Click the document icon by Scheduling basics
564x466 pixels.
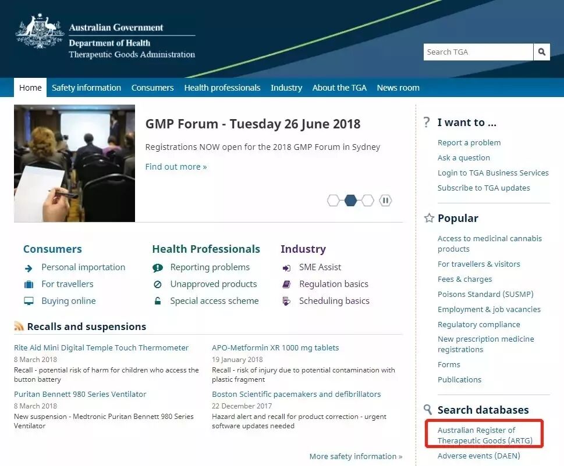[x=286, y=301]
